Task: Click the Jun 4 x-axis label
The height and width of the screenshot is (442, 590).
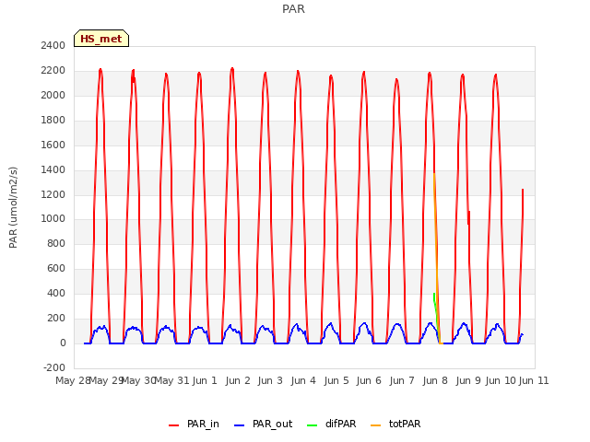Action: click(303, 381)
